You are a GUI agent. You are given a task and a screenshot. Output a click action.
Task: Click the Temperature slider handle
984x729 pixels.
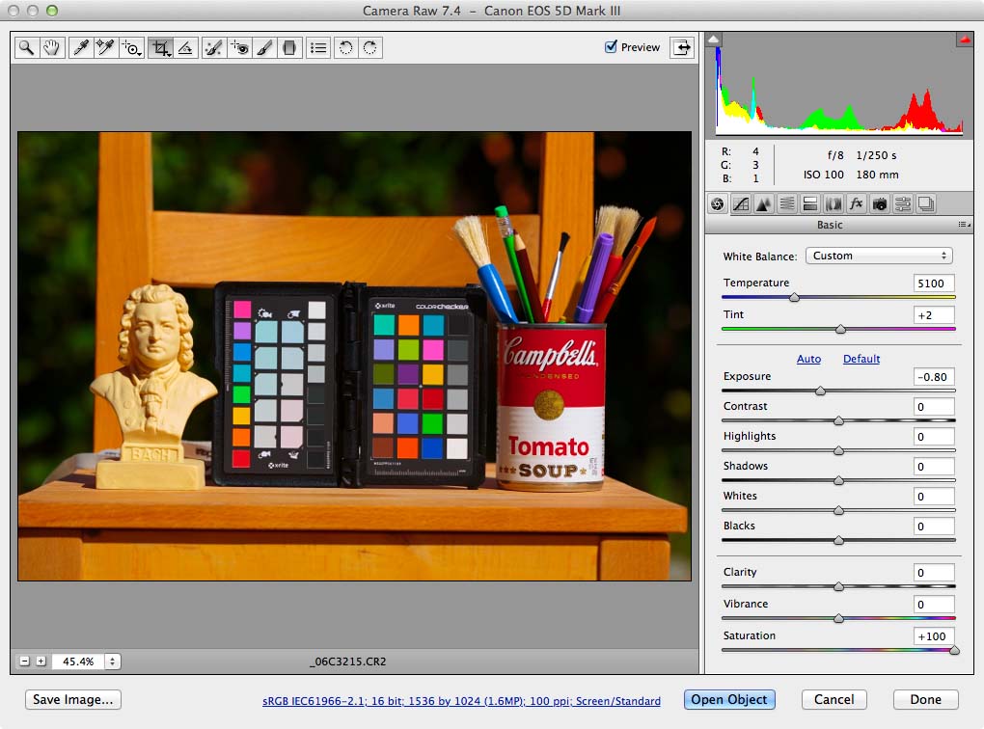795,297
